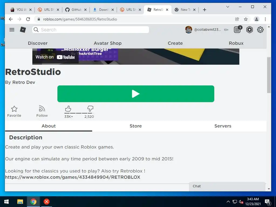
Task: Open the Avatar Shop page
Action: tap(108, 43)
